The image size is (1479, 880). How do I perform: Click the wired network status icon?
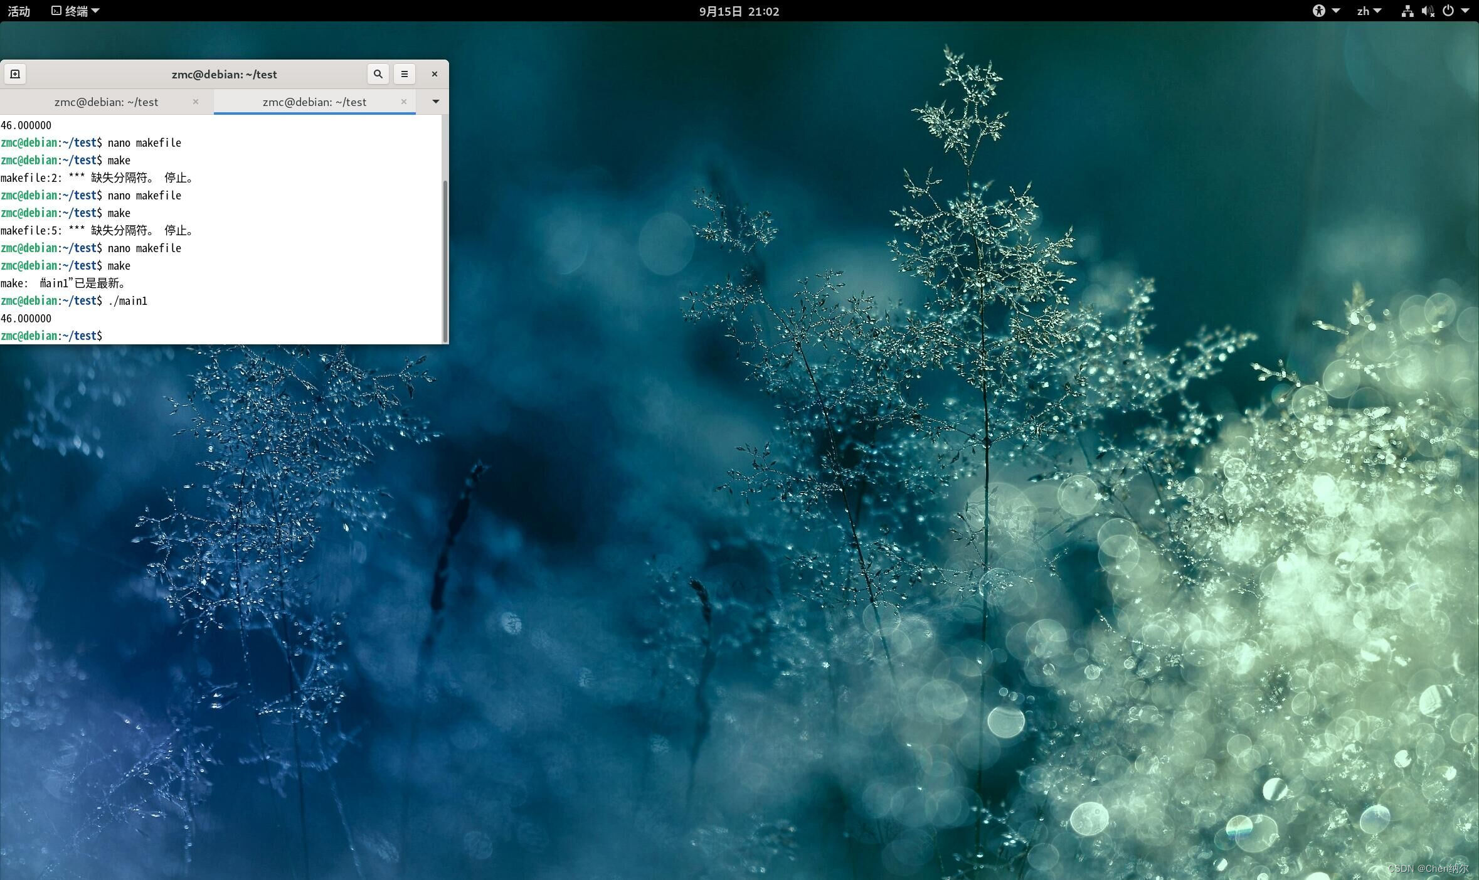coord(1407,11)
